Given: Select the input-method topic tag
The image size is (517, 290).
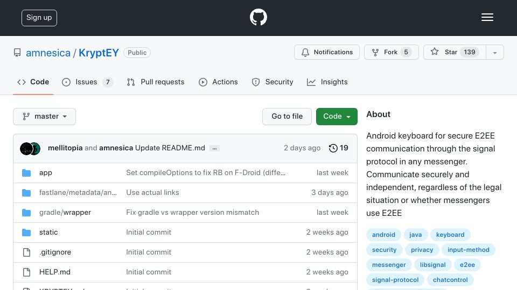Looking at the screenshot, I should pyautogui.click(x=468, y=250).
